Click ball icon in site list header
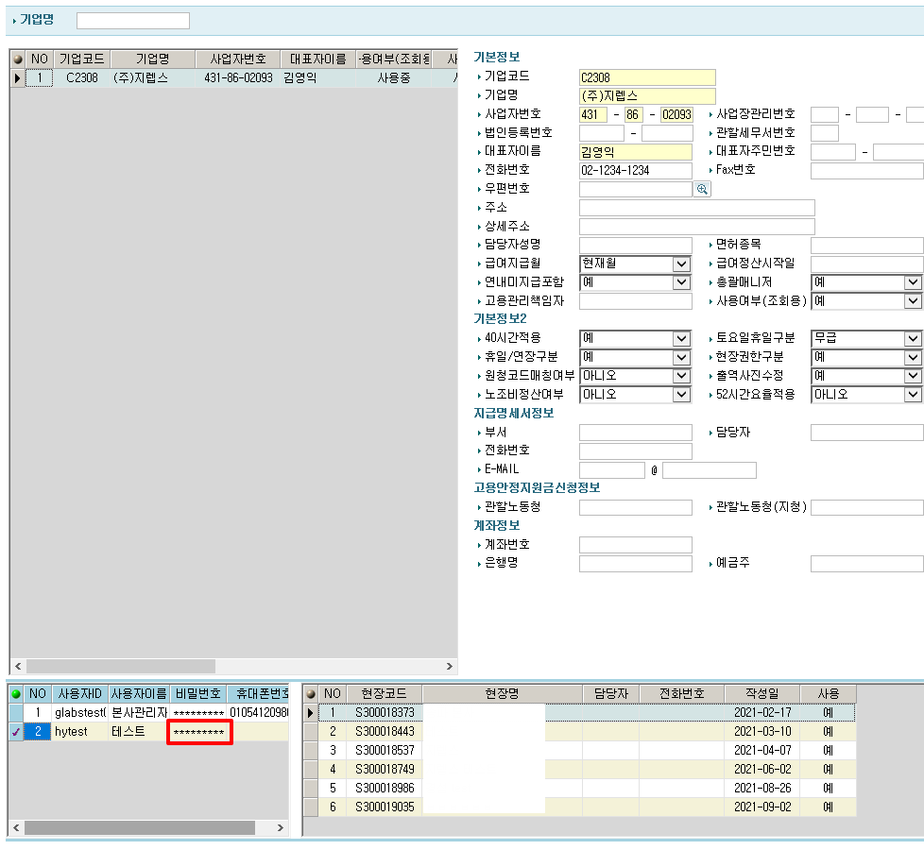This screenshot has width=924, height=850. (311, 693)
